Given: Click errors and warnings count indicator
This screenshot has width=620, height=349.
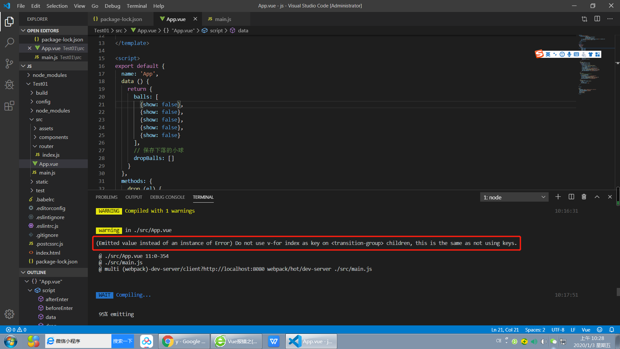Looking at the screenshot, I should coord(16,330).
